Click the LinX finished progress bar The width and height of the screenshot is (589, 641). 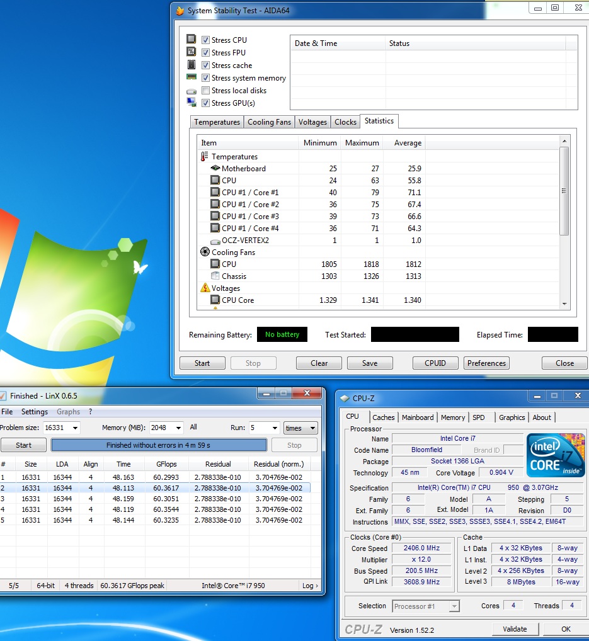[159, 445]
